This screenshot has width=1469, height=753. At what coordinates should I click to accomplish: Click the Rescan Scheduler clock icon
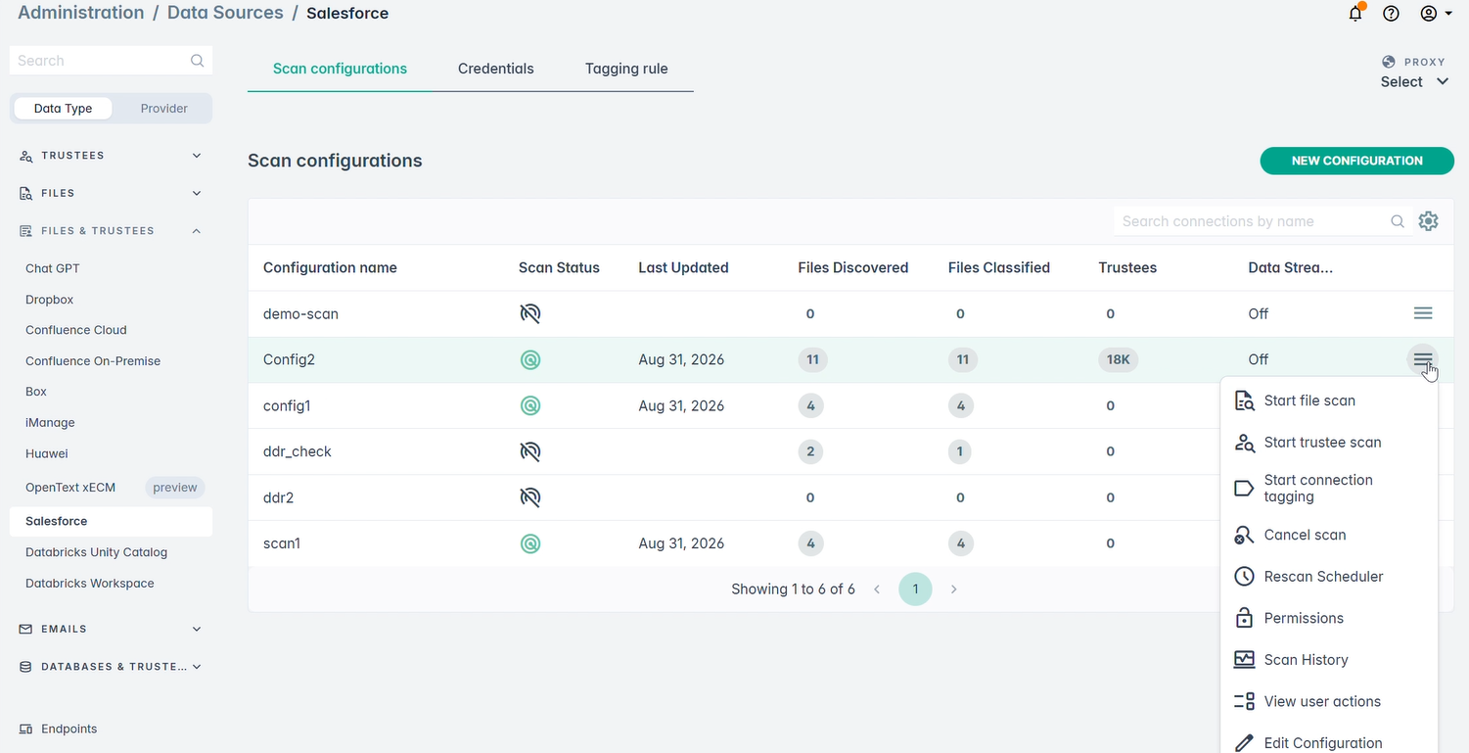1244,577
